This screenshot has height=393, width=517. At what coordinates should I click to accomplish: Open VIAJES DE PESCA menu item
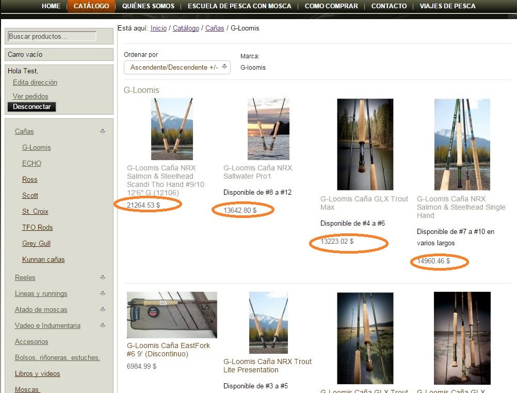(447, 6)
